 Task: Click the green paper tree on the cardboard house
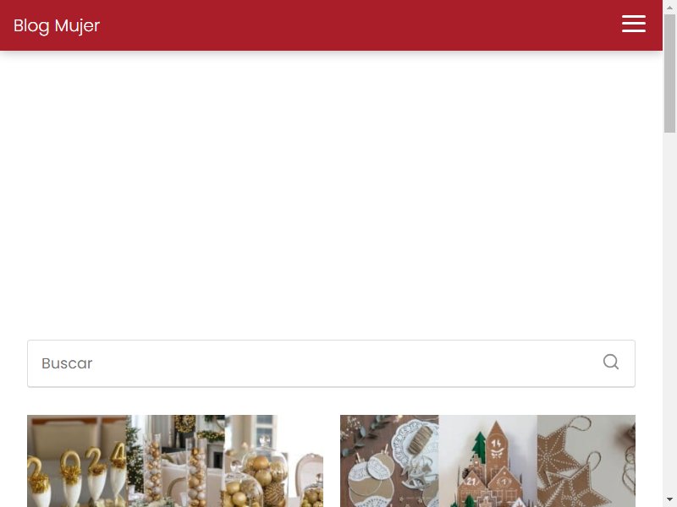[479, 448]
